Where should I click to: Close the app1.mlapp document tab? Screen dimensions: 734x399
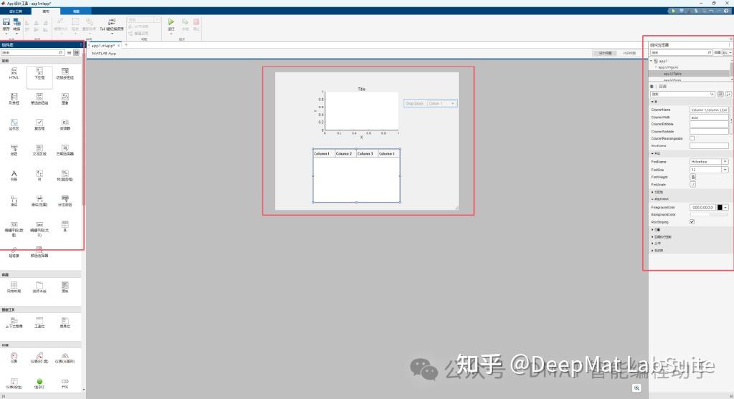[x=119, y=45]
